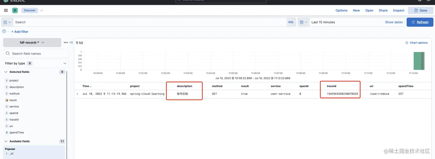The width and height of the screenshot is (435, 159).
Task: Click the Discover breadcrumb badge
Action: 30,10
